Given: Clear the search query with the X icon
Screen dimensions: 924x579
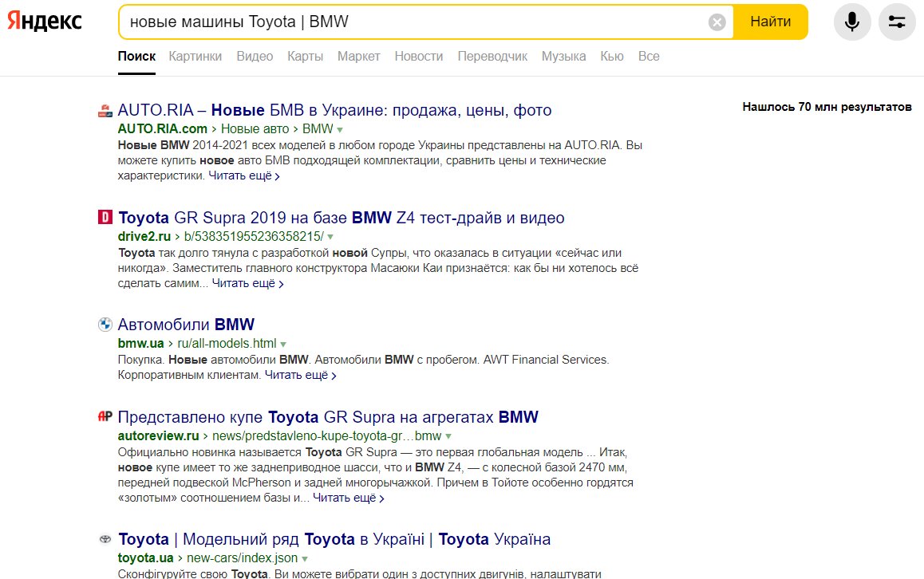Looking at the screenshot, I should click(717, 22).
